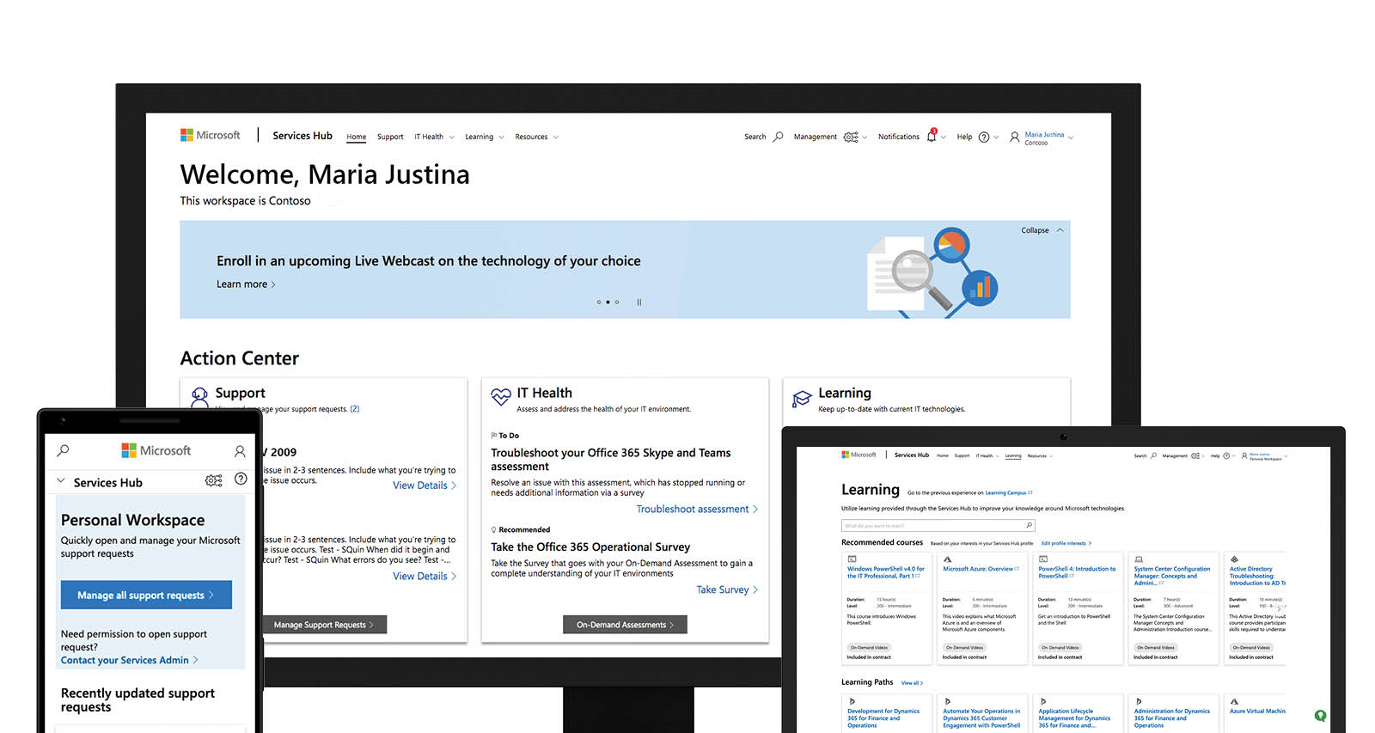Click tablet's Learning search box magnifier icon

pyautogui.click(x=1029, y=525)
